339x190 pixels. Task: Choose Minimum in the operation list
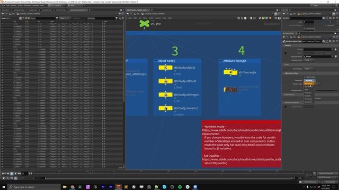pyautogui.click(x=309, y=99)
